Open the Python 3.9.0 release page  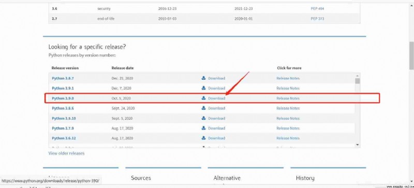click(63, 98)
